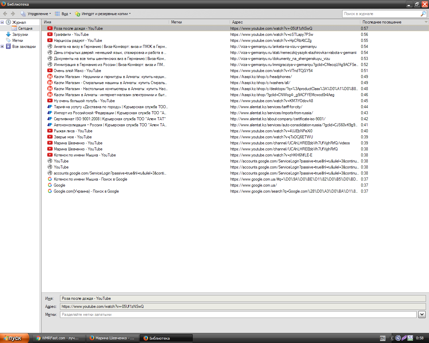Click the YouTube icon of 'Рыжая лиса' row
The width and height of the screenshot is (429, 343).
[50, 131]
